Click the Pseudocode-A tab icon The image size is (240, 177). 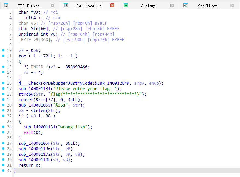[x=66, y=5]
